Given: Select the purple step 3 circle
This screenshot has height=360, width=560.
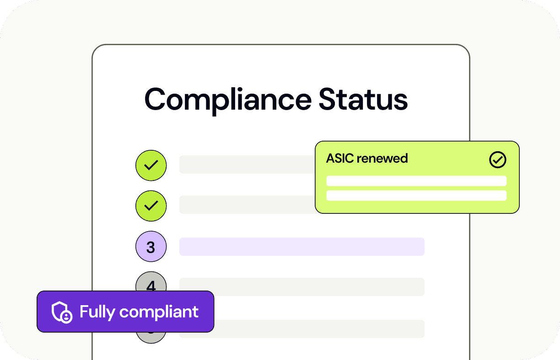Looking at the screenshot, I should pos(151,247).
